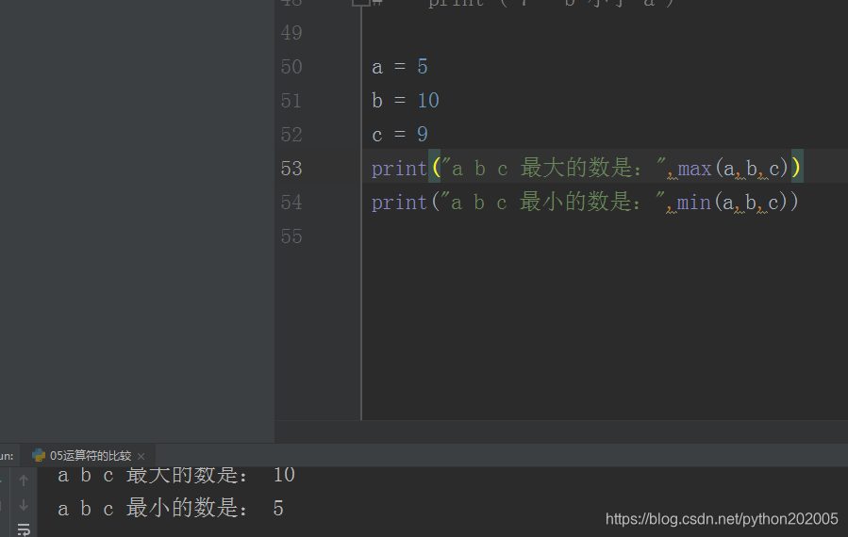
Task: Click line number 50 in the gutter
Action: coord(291,67)
